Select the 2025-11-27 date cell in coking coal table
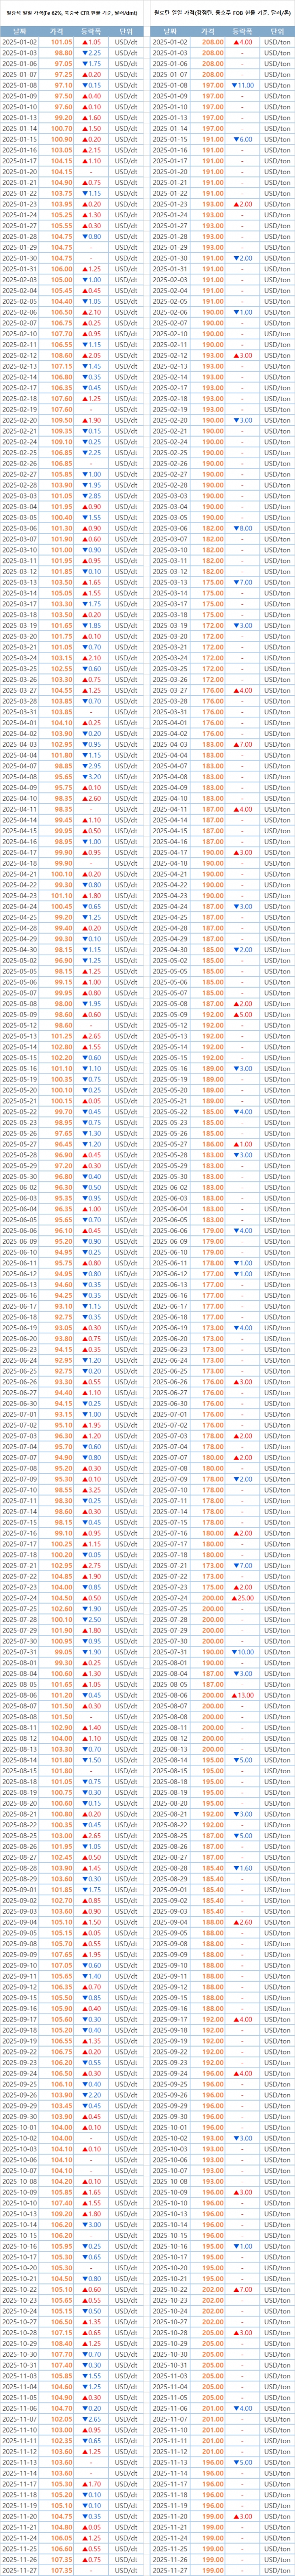 click(x=171, y=2570)
